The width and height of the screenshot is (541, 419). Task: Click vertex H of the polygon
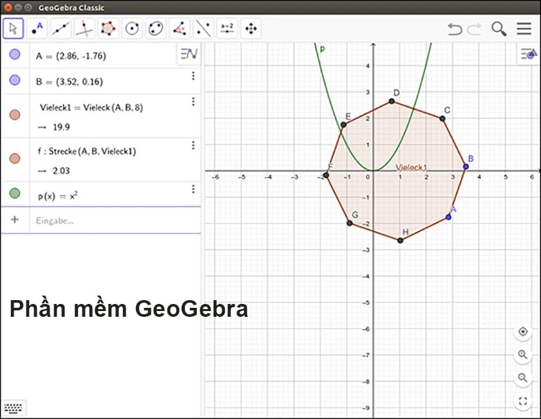(400, 240)
